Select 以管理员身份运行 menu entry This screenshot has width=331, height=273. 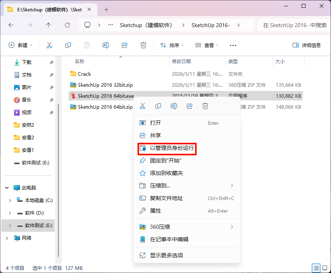click(x=186, y=148)
